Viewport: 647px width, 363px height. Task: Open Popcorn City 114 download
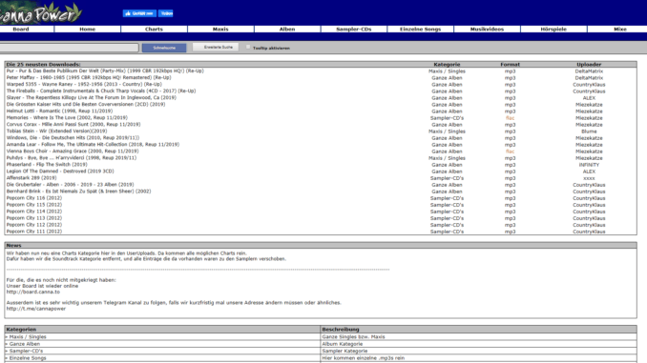coord(34,211)
